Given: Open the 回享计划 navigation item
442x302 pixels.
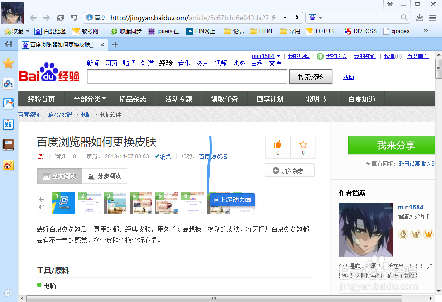Looking at the screenshot, I should pos(270,99).
